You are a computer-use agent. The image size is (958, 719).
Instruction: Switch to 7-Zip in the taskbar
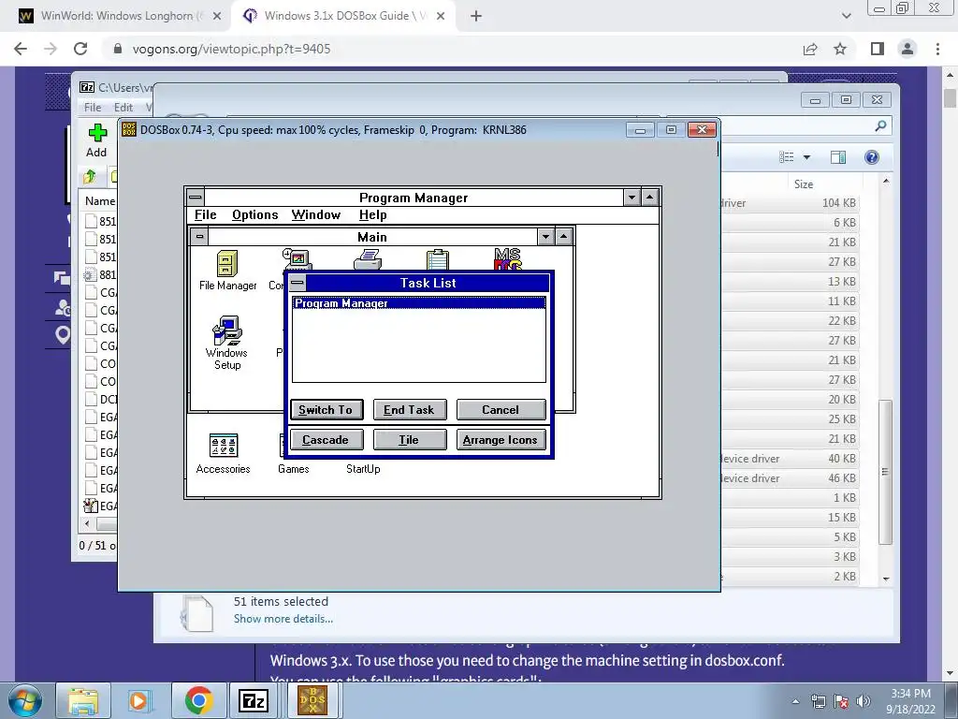tap(254, 700)
